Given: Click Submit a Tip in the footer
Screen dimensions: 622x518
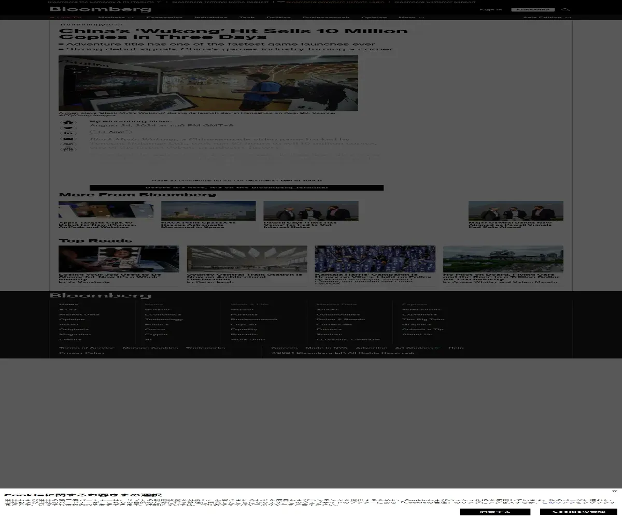Looking at the screenshot, I should click(x=423, y=329).
